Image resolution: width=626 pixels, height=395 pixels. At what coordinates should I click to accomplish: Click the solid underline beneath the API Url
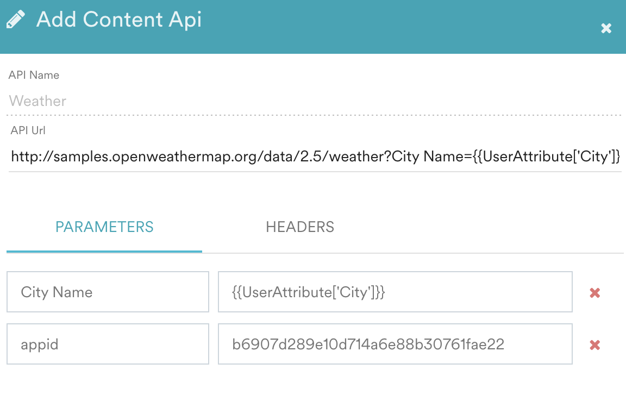click(315, 172)
